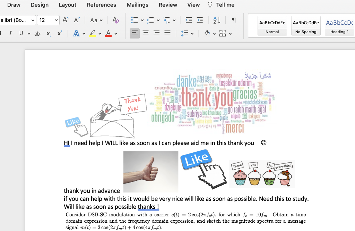Open the Clear Formatting icon
Screen dimensions: 355x231
(115, 20)
